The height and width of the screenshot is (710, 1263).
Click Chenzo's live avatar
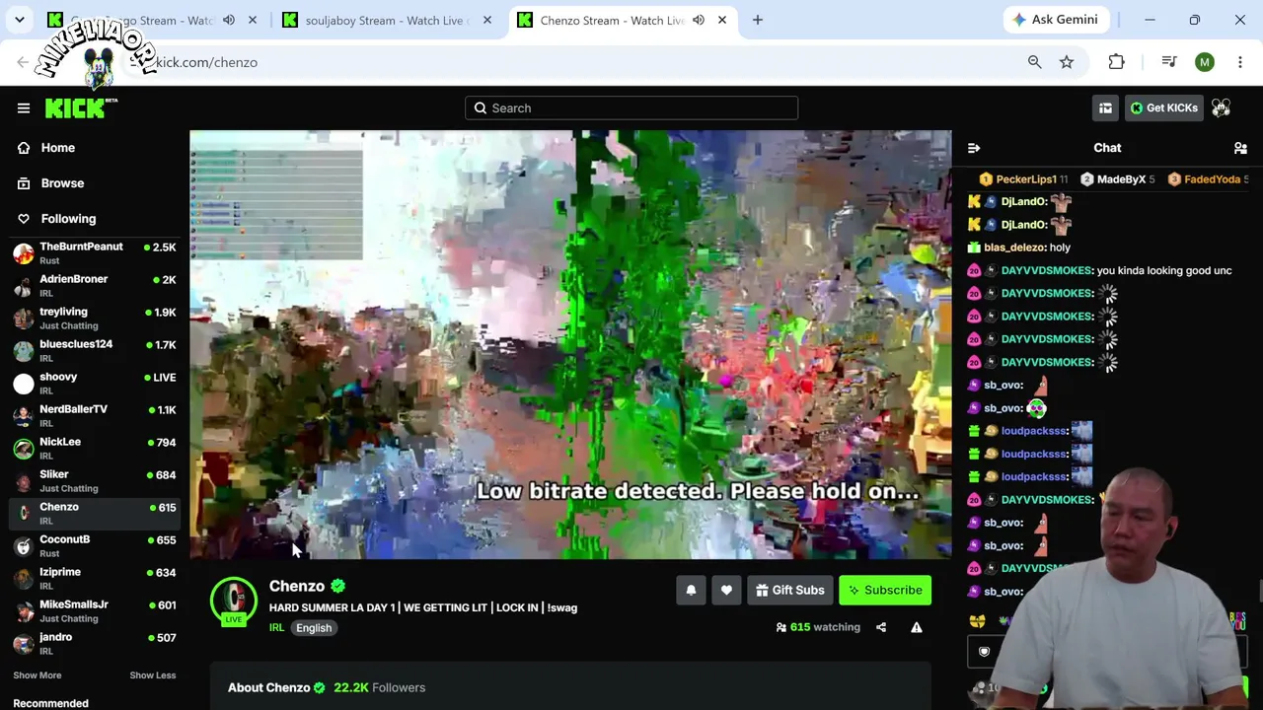point(234,601)
